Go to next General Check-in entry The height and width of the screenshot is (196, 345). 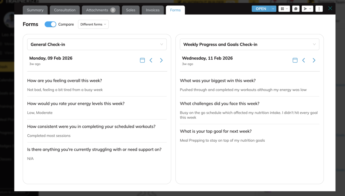(161, 60)
